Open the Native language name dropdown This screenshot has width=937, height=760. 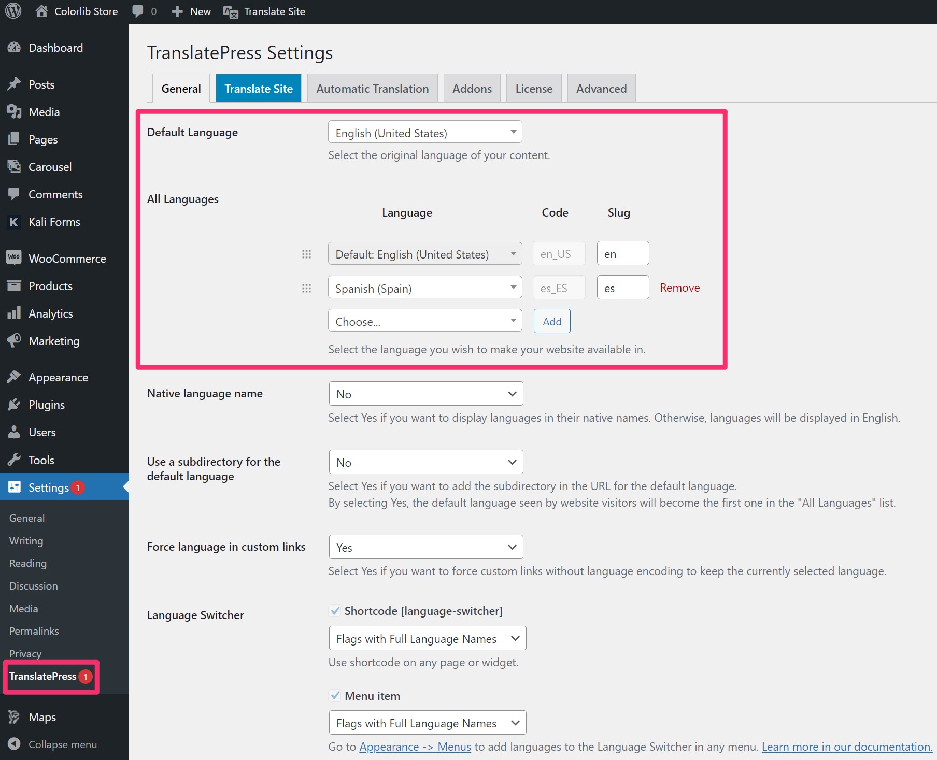(x=426, y=394)
